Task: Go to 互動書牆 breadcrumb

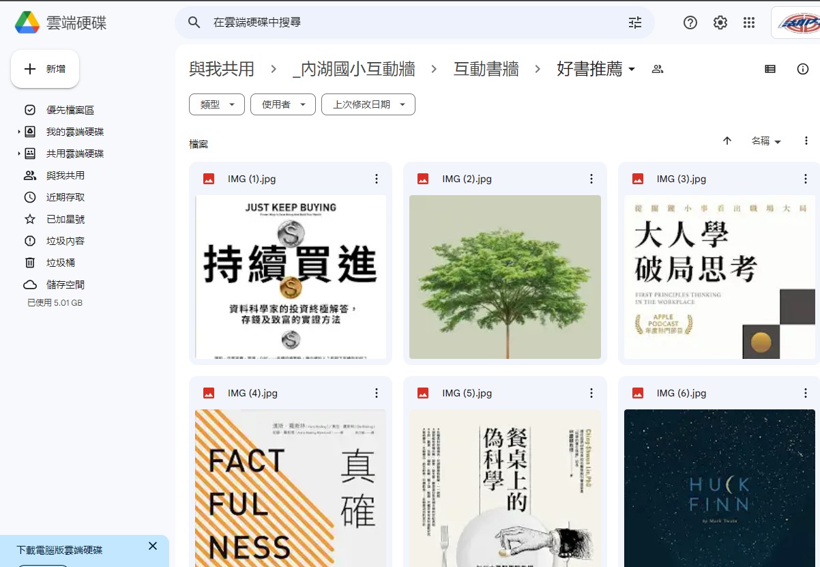Action: point(486,69)
